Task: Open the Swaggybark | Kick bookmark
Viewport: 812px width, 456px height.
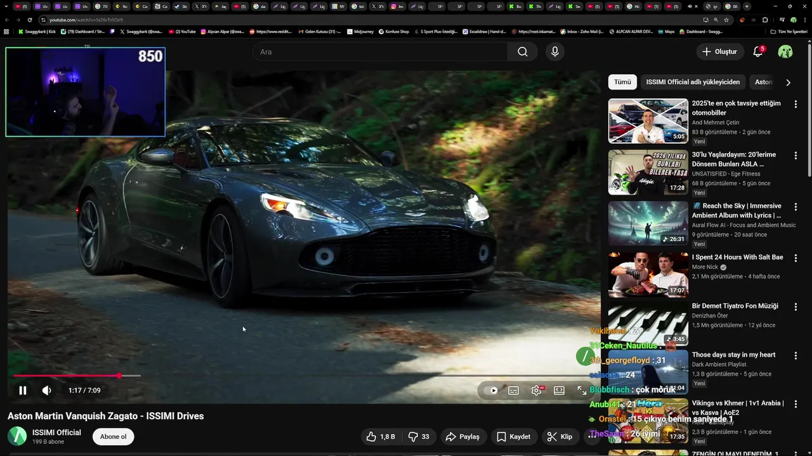Action: (x=37, y=31)
